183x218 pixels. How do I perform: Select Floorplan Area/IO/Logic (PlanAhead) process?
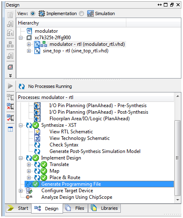pyautogui.click(x=90, y=119)
